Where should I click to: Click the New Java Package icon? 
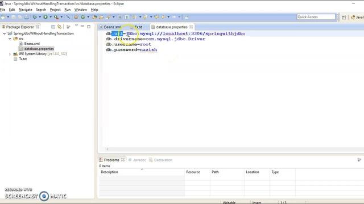click(x=76, y=17)
